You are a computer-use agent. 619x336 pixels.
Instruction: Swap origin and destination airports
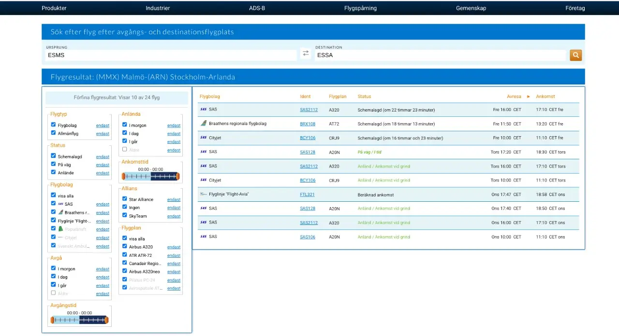coord(306,53)
